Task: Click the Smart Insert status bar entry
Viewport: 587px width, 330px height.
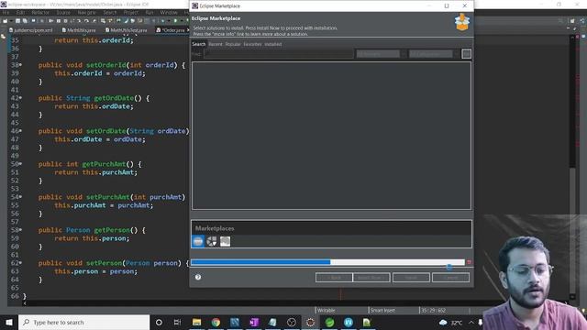Action: pyautogui.click(x=382, y=311)
